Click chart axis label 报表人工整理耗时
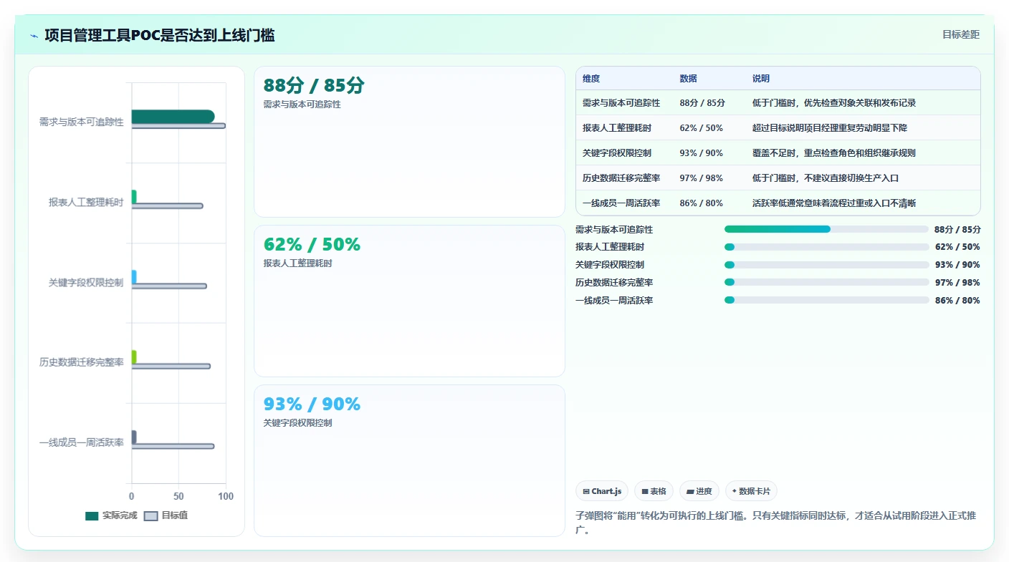The height and width of the screenshot is (562, 1009). 86,203
